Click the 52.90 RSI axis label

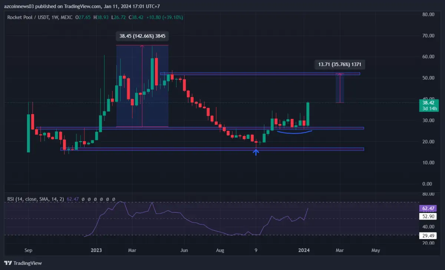coord(428,217)
